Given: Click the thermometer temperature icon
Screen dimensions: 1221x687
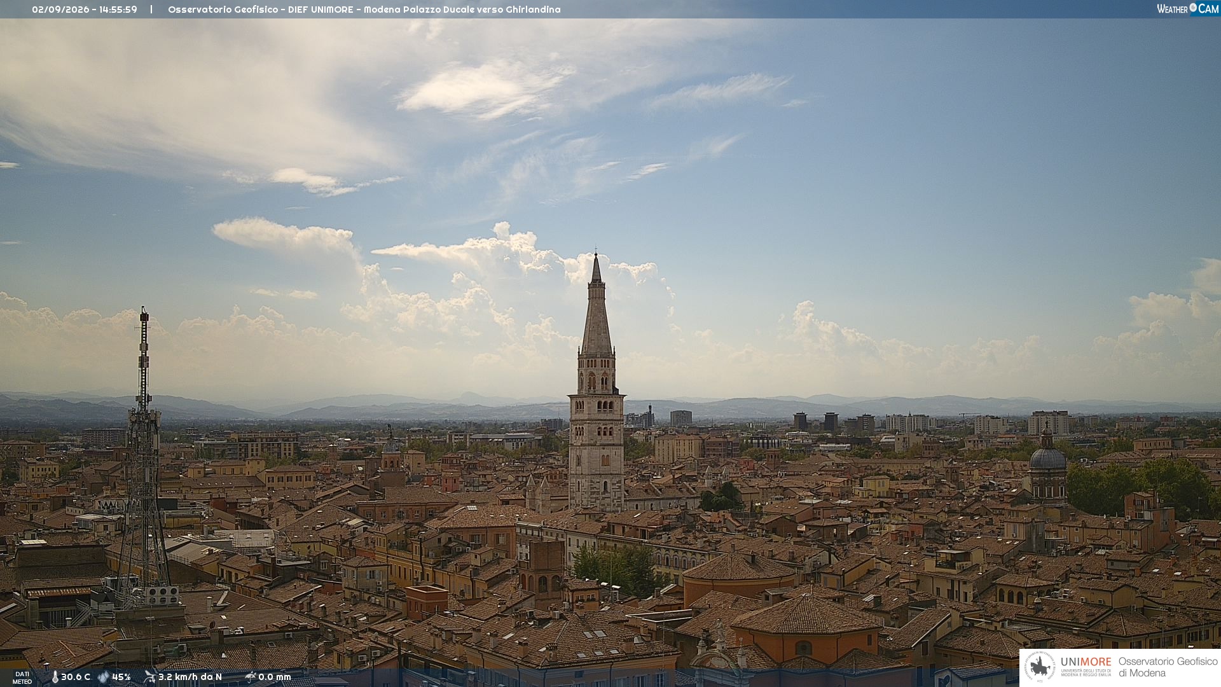Looking at the screenshot, I should 55,677.
